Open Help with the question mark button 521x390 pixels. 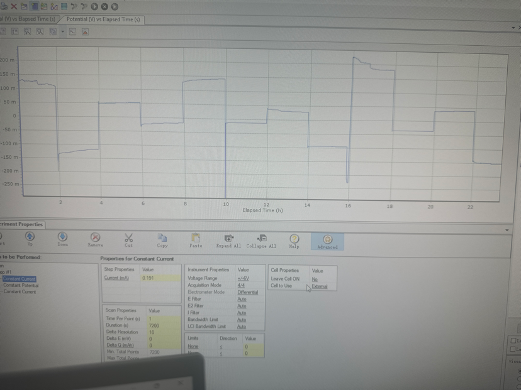tap(294, 241)
